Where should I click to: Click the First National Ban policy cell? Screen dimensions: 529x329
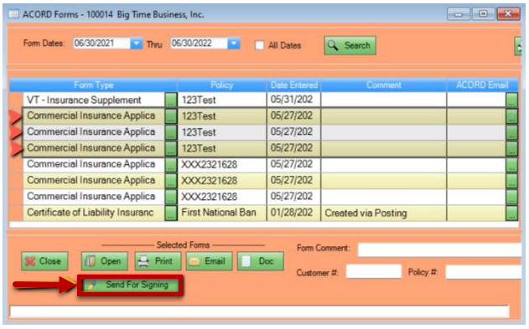(221, 213)
